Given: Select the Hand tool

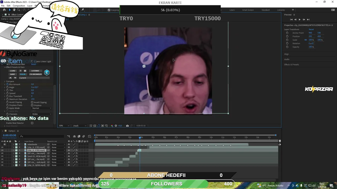Looking at the screenshot, I should (x=14, y=10).
